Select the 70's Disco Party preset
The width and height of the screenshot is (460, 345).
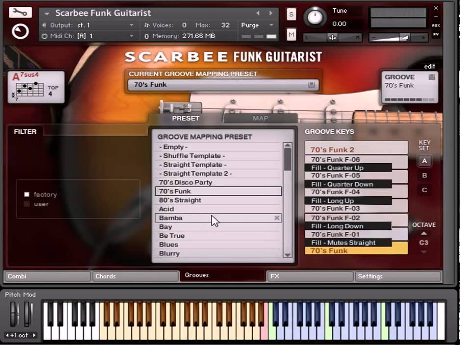click(x=218, y=182)
